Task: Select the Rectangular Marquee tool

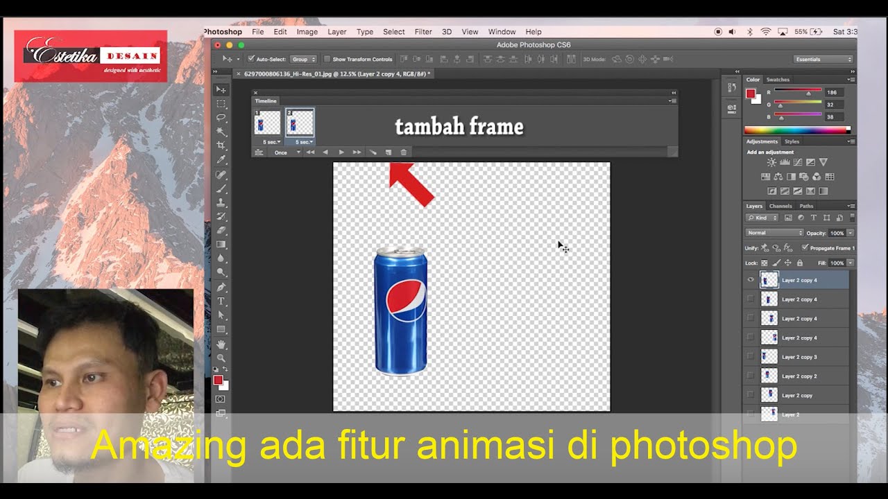Action: (221, 104)
